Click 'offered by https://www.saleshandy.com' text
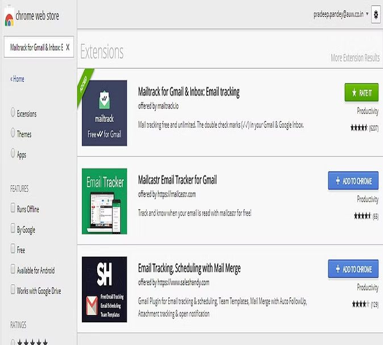 click(x=174, y=282)
